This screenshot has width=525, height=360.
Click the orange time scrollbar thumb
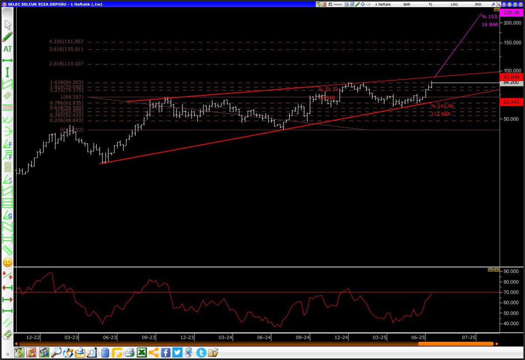(x=457, y=344)
